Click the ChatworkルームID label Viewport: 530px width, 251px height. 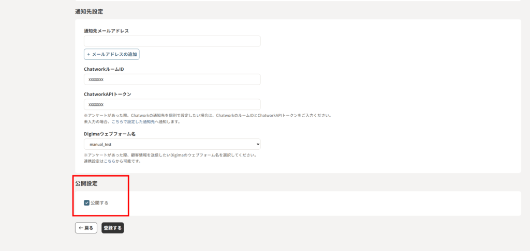(x=104, y=69)
